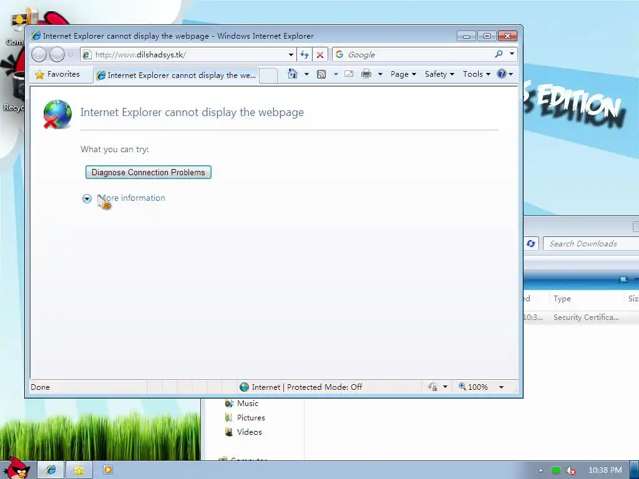Open the Page menu

pyautogui.click(x=403, y=74)
